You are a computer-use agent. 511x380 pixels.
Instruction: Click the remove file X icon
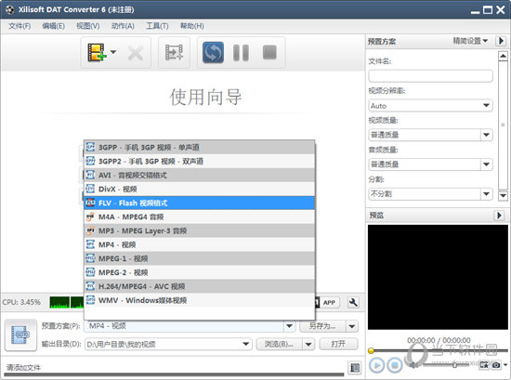coord(136,53)
